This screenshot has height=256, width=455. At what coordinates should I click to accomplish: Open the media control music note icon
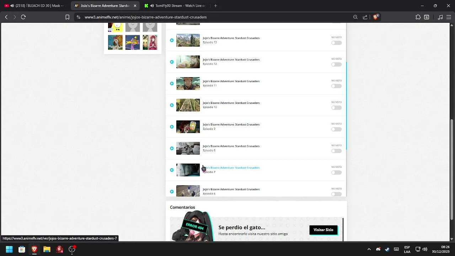point(440,17)
